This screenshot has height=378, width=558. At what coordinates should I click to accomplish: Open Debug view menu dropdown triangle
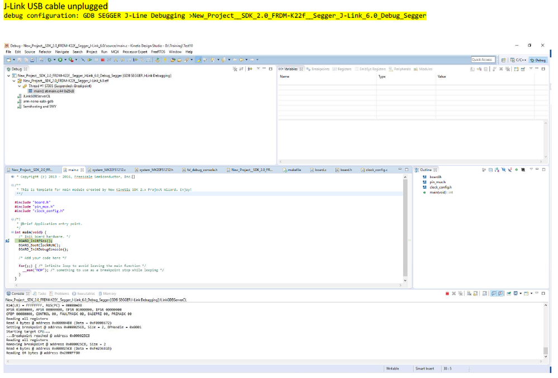click(x=259, y=68)
